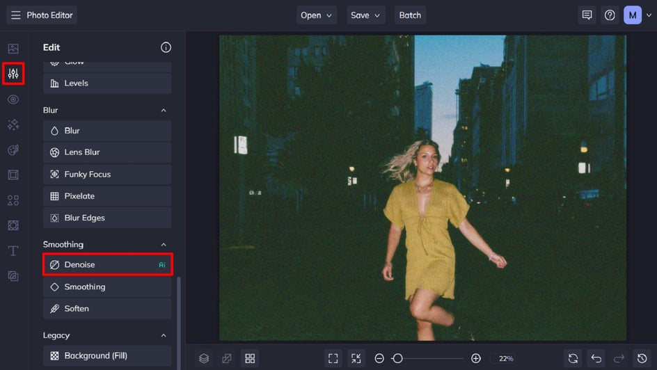Open the Edit adjustments sidebar icon
Viewport: 657px width, 370px height.
(13, 74)
